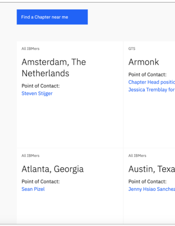Open the Jessica Tremblay link under Armonk
Screen dimensions: 175x226
[152, 89]
